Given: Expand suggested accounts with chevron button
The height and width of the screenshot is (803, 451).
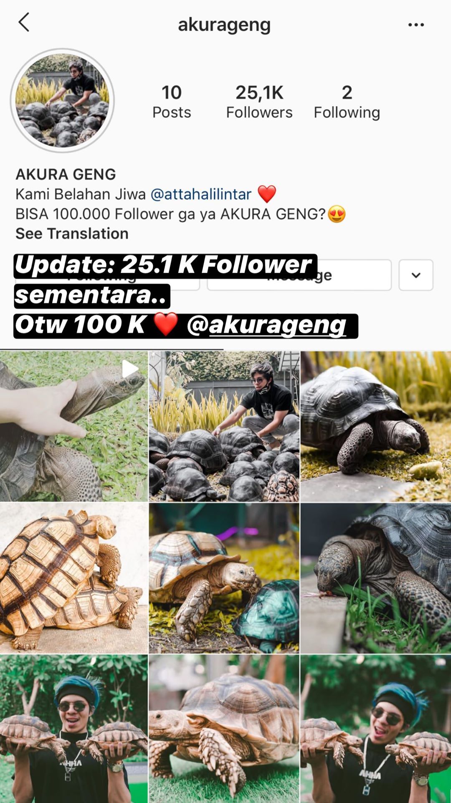Looking at the screenshot, I should tap(416, 275).
